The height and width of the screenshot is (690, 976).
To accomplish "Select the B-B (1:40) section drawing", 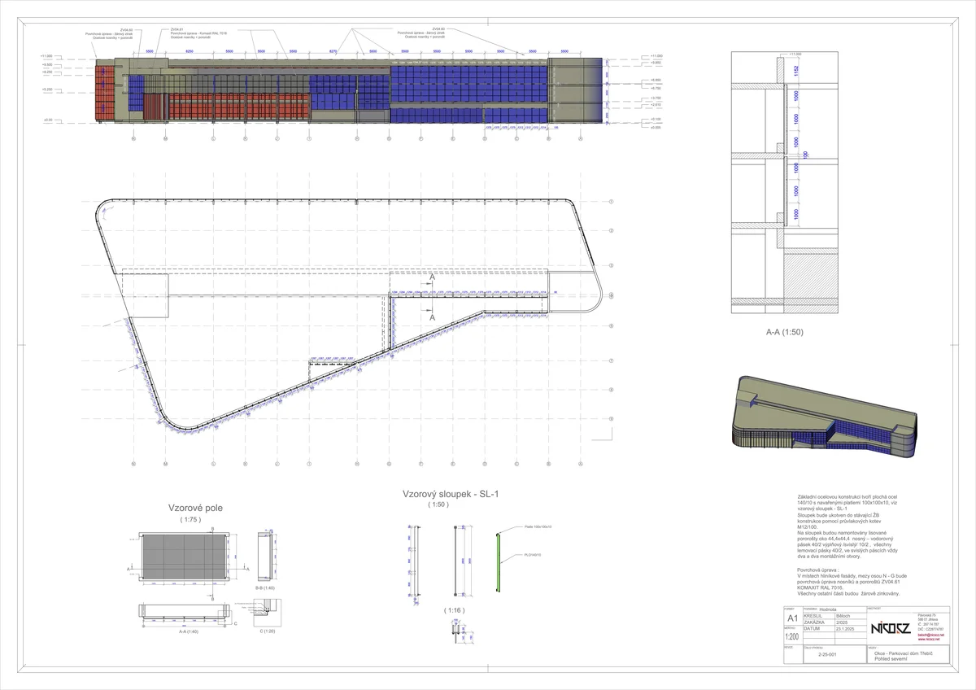I will [x=265, y=557].
